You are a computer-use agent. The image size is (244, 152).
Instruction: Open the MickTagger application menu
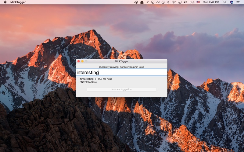click(x=18, y=2)
